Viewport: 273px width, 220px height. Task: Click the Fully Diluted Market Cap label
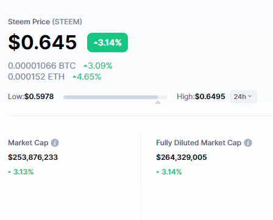pyautogui.click(x=199, y=143)
